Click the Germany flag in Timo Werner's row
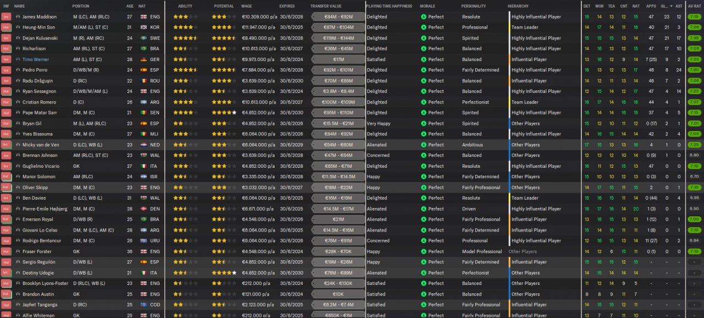Screen dimensions: 704x318 143,59
